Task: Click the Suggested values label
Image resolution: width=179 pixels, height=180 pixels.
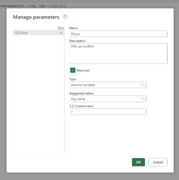Action: (x=81, y=93)
